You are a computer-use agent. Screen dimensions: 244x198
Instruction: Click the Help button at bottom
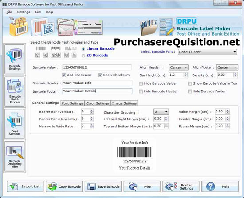pos(220,186)
